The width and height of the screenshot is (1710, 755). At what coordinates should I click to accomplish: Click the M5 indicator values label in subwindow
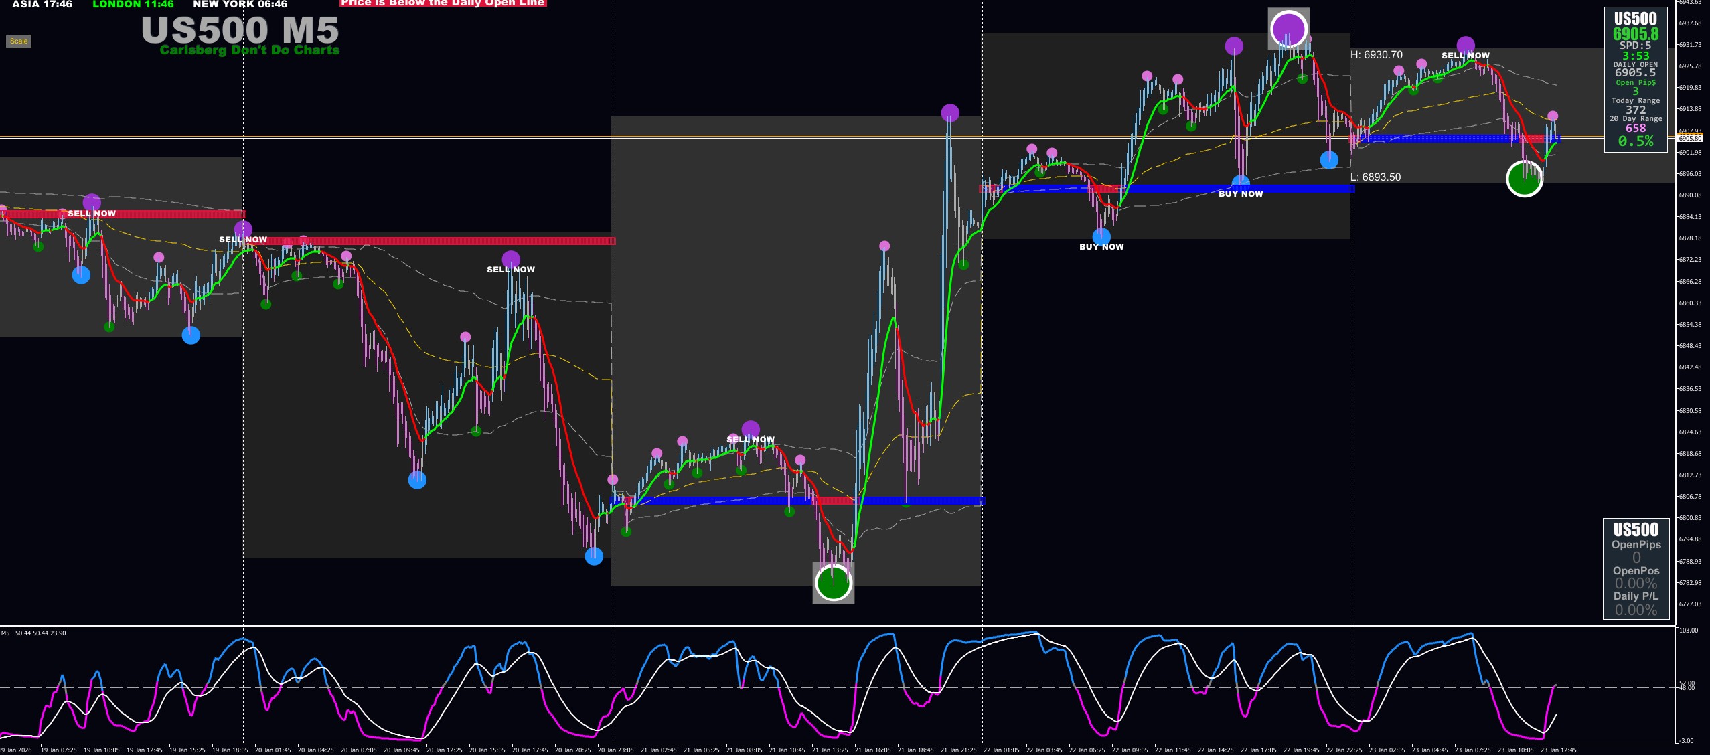click(x=33, y=633)
